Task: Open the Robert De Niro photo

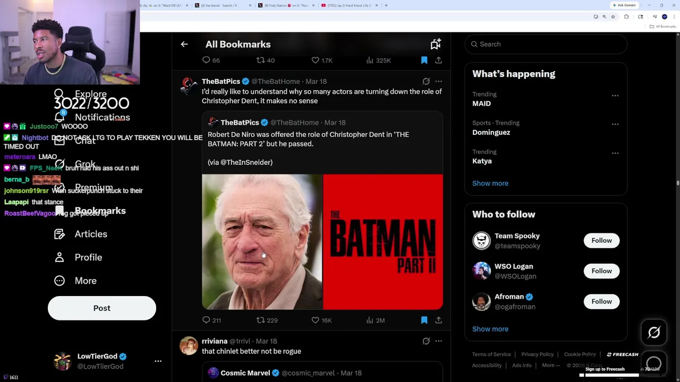Action: tap(262, 242)
